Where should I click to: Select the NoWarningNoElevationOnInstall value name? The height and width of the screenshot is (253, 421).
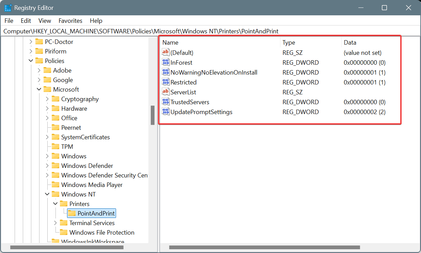(214, 72)
